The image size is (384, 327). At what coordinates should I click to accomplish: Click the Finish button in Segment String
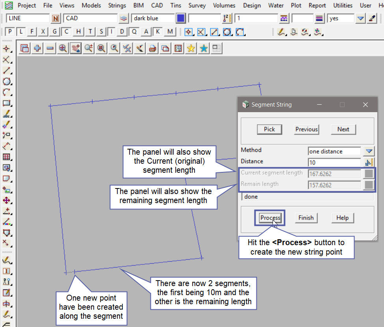[x=306, y=218]
